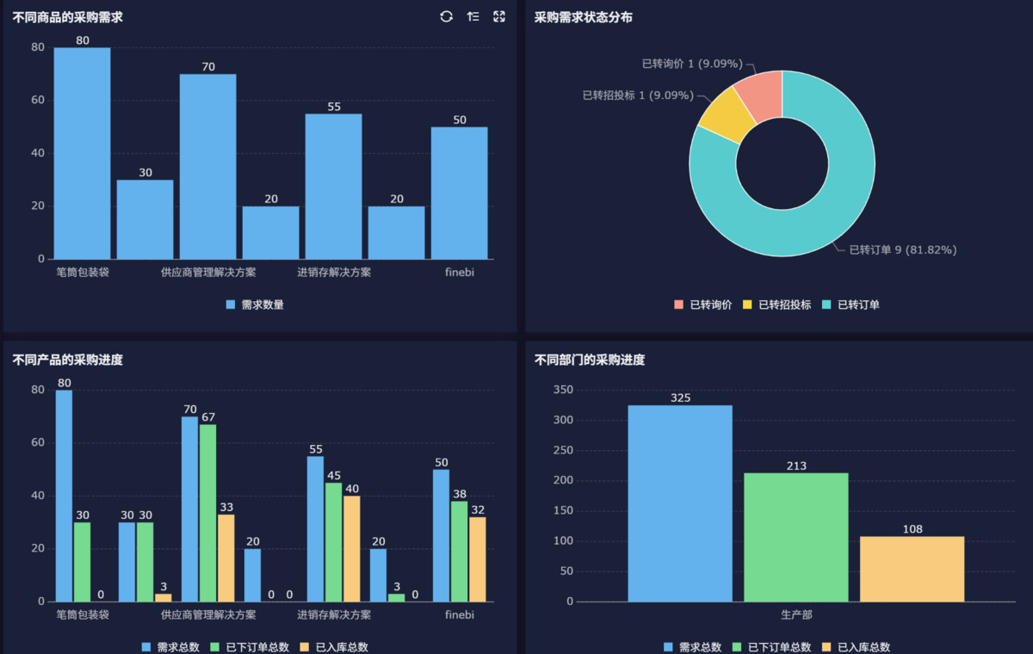
Task: Toggle 已转订单 in the pie legend
Action: [851, 305]
